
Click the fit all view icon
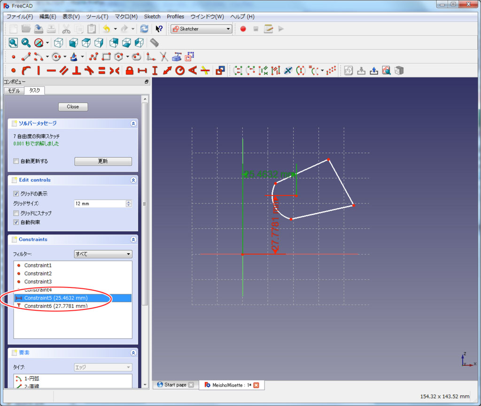[x=13, y=43]
